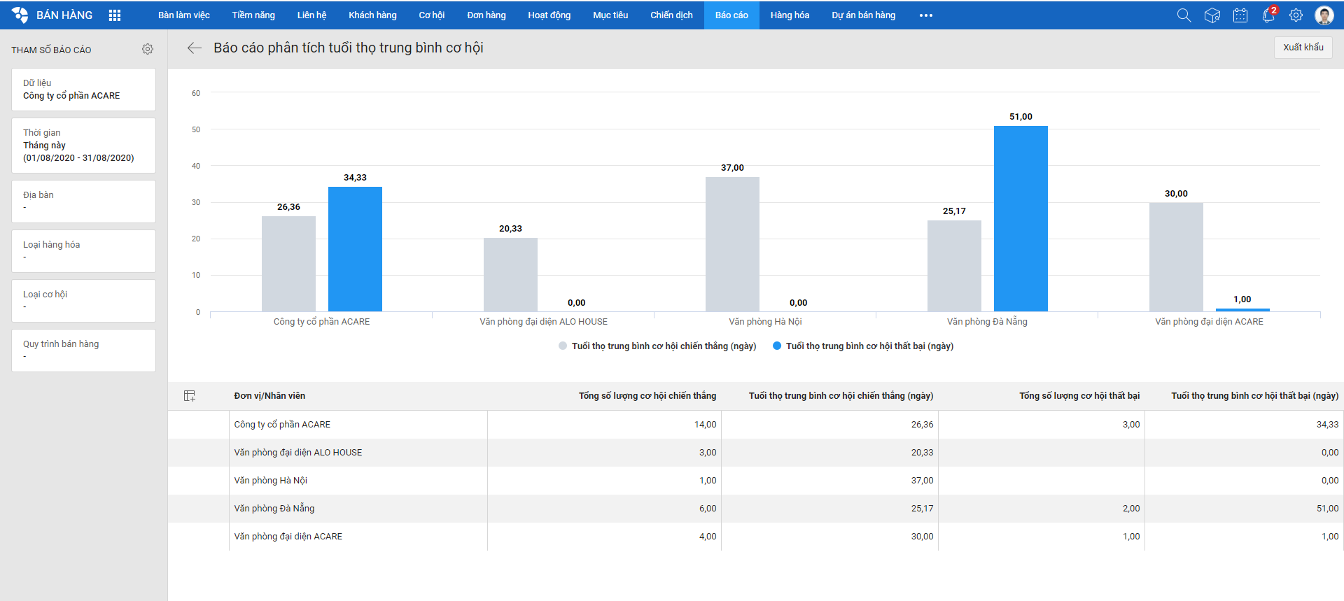Select table row 'Văn phòng đại diện ALO HOUSE'
This screenshot has width=1344, height=601.
pyautogui.click(x=756, y=453)
